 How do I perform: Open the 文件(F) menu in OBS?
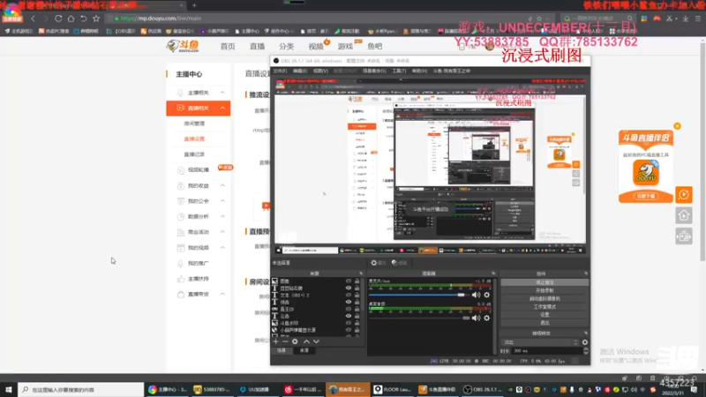click(x=280, y=71)
